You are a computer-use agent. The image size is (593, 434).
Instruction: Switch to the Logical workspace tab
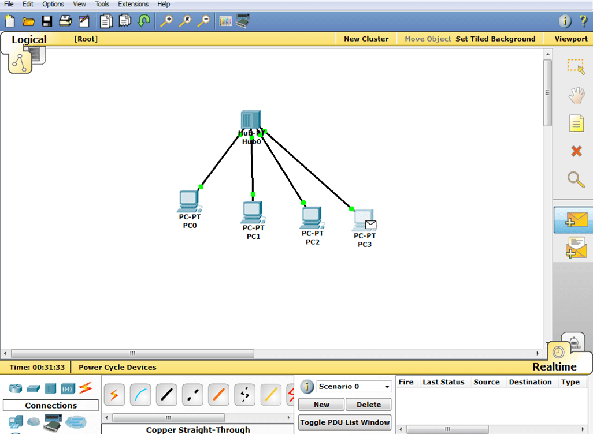(29, 39)
